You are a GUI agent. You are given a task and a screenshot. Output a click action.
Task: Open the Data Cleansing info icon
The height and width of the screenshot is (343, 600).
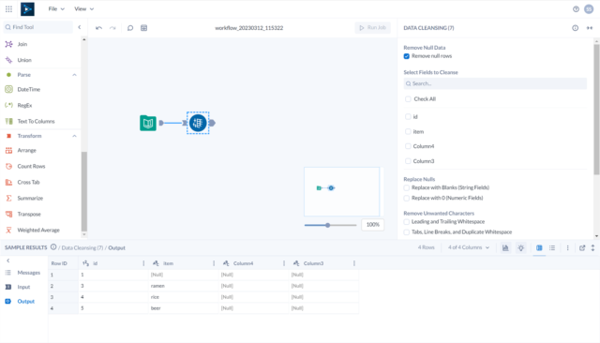point(575,28)
